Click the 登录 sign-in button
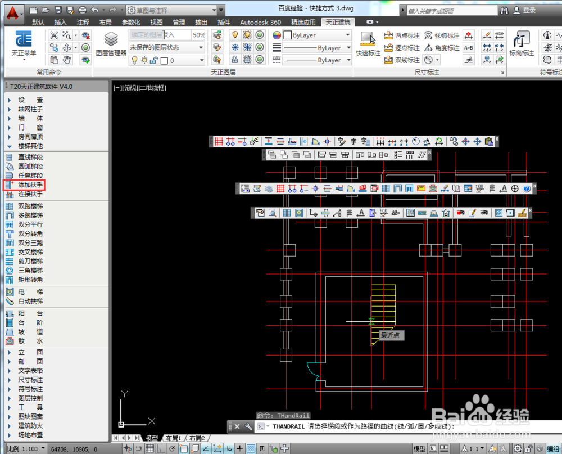562x454 pixels. tap(524, 10)
